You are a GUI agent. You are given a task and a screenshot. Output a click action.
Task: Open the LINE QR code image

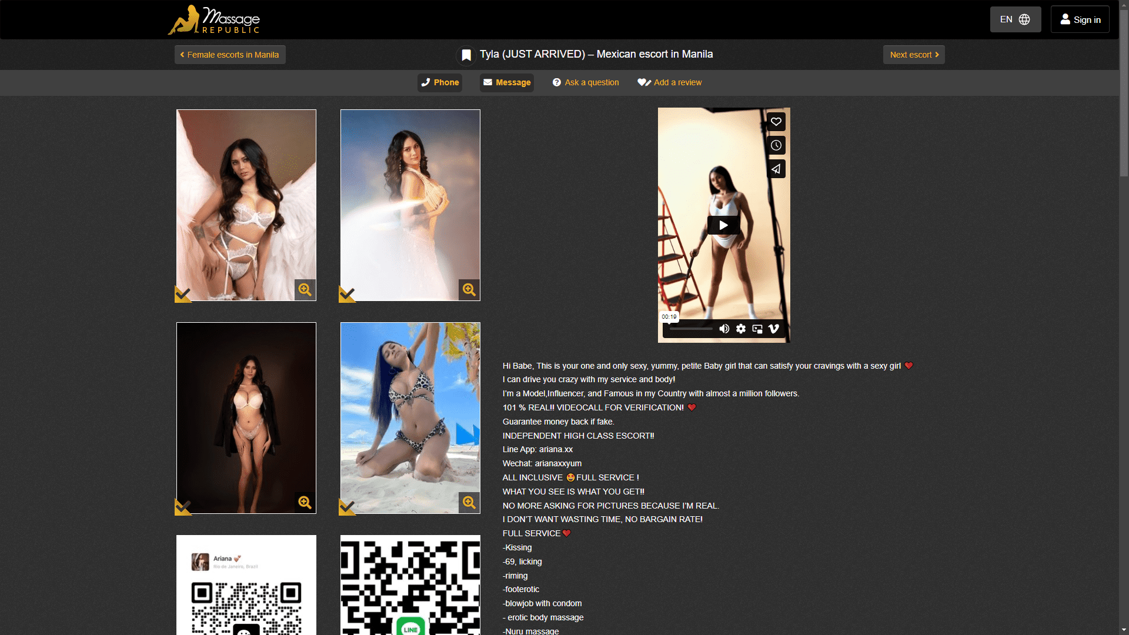(x=410, y=585)
